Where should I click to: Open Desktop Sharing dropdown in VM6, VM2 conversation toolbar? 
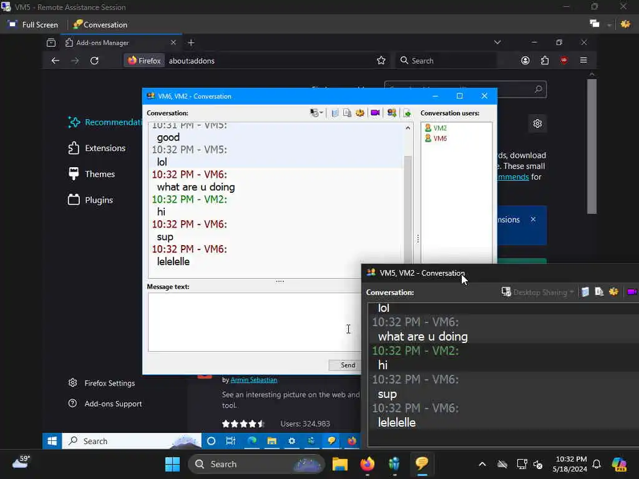click(316, 113)
